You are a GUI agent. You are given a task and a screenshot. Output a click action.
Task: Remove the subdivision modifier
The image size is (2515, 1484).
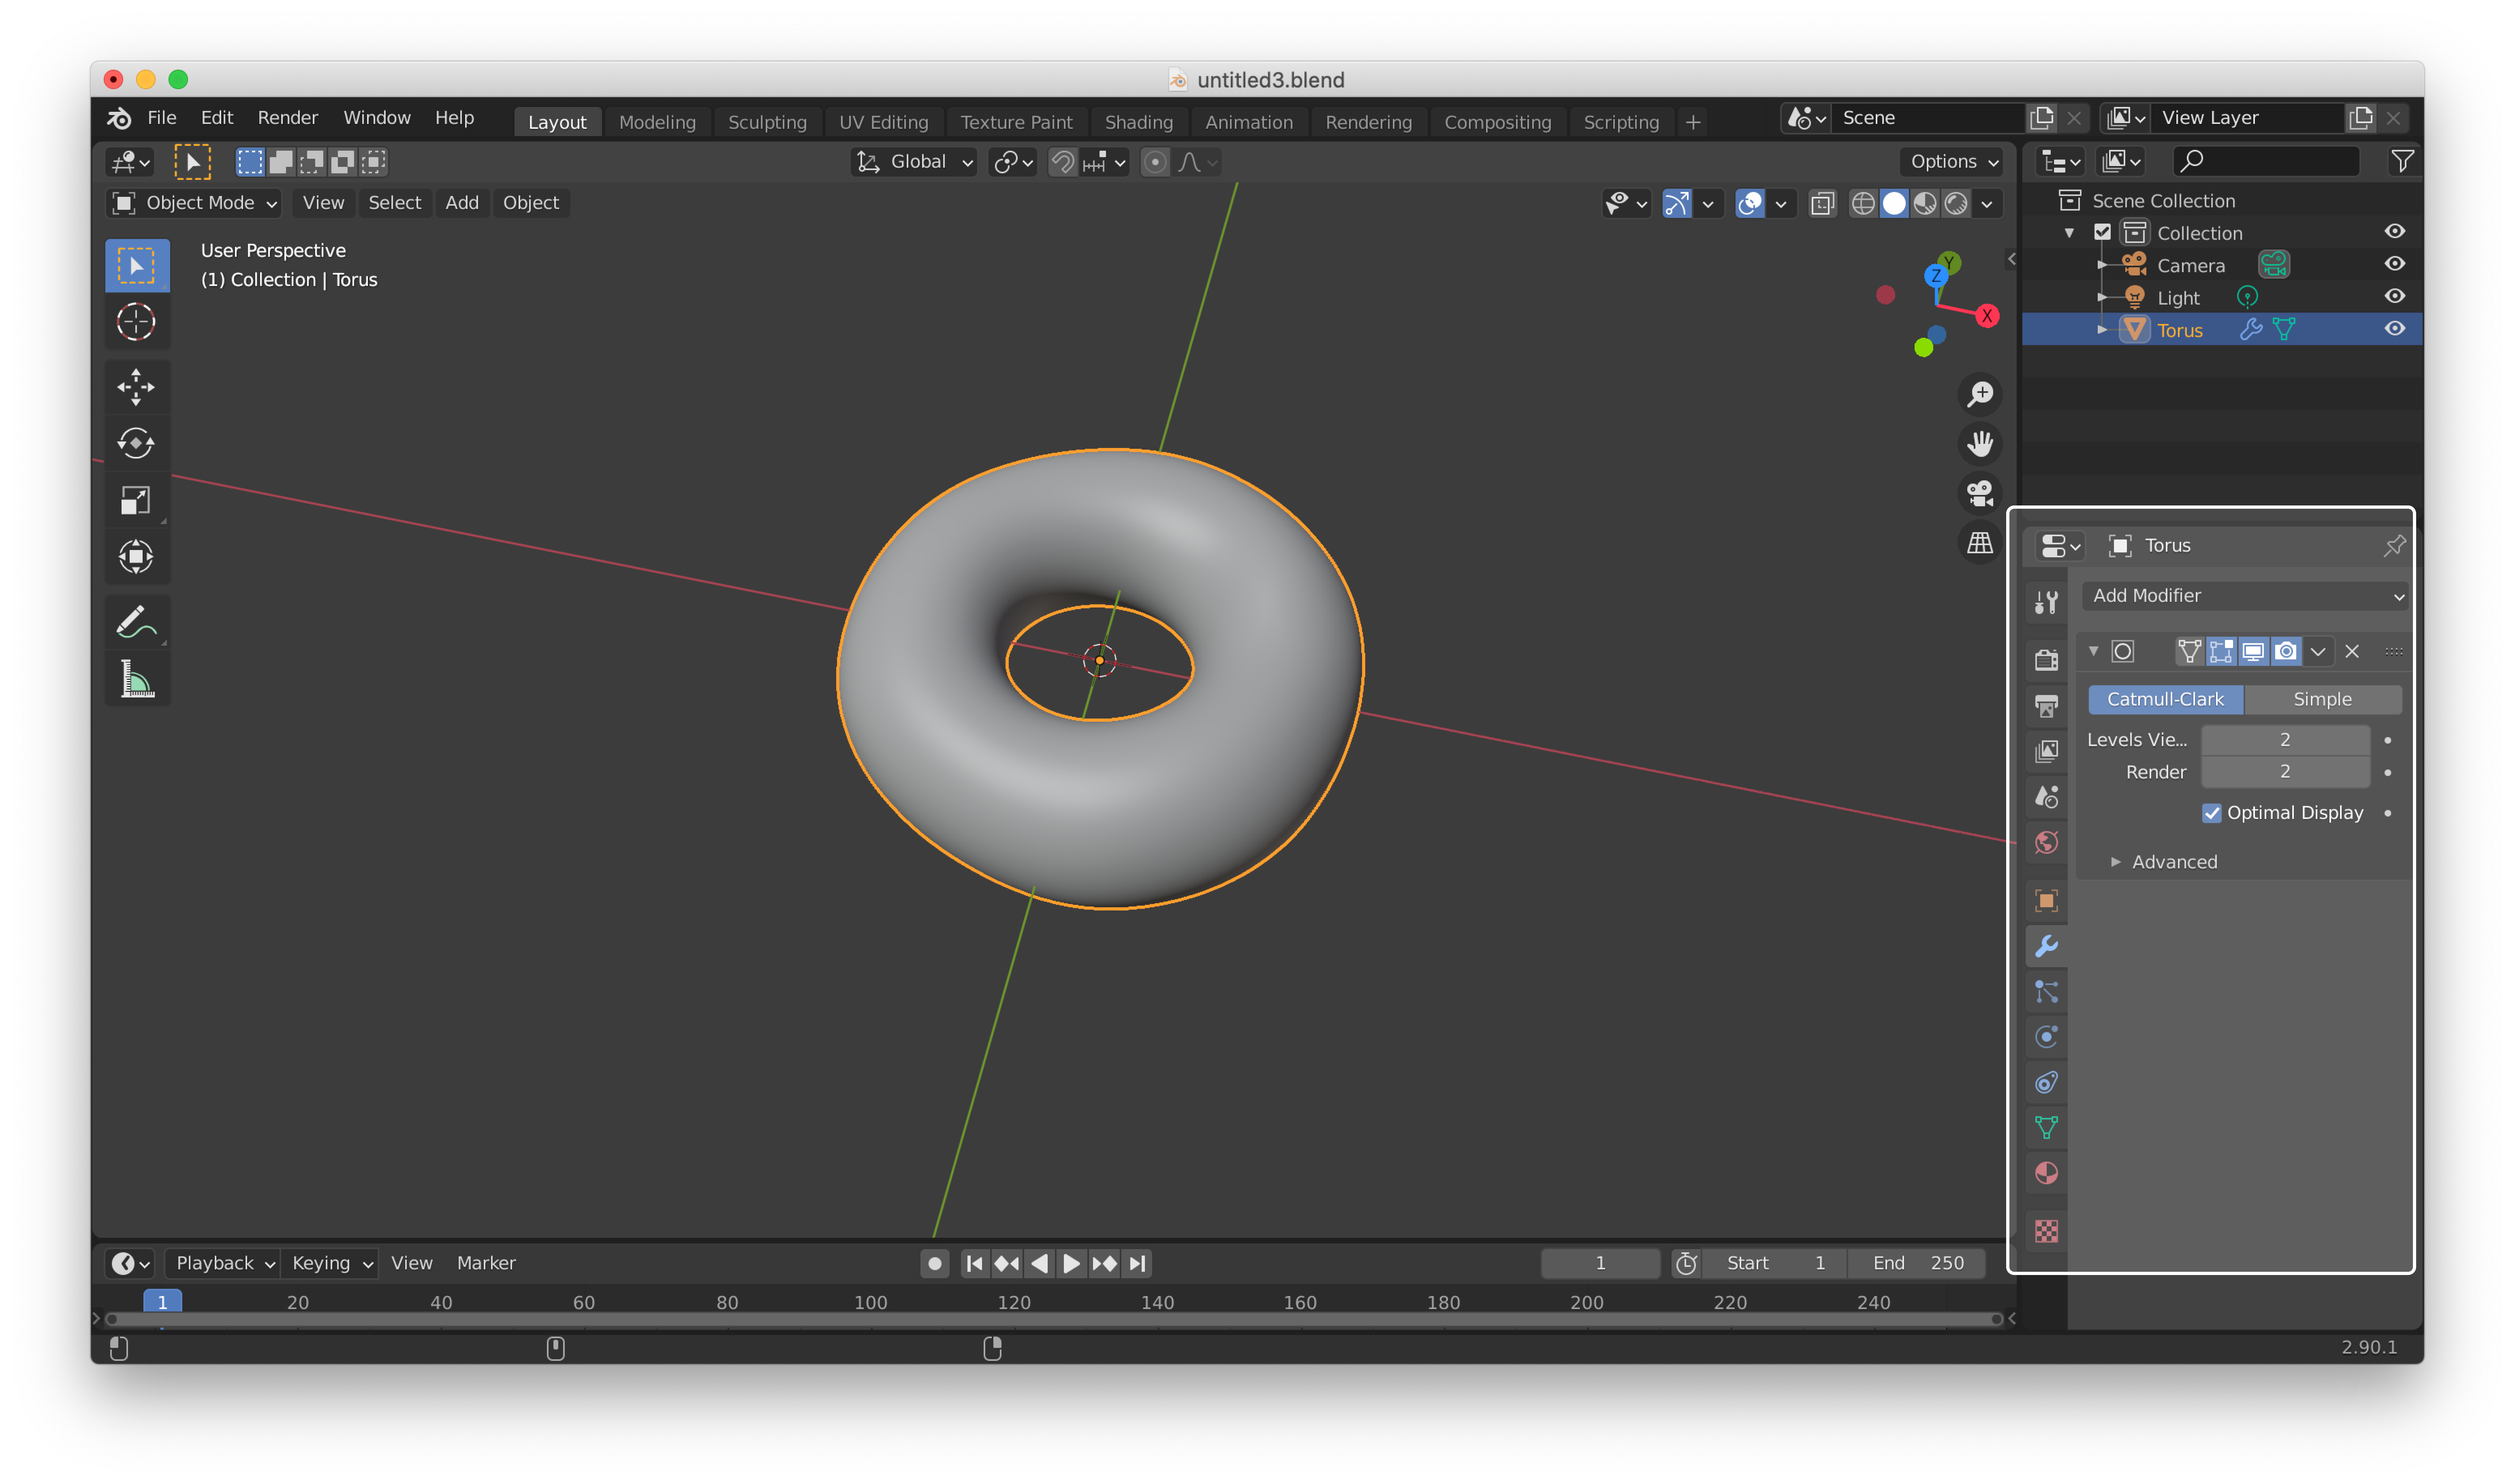point(2352,652)
